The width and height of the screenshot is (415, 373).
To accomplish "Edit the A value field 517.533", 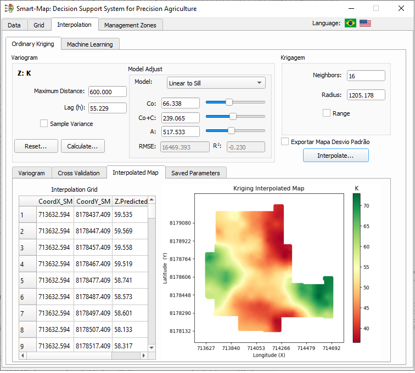I will click(181, 131).
